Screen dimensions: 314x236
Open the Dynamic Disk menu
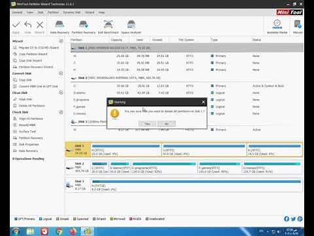coord(72,12)
